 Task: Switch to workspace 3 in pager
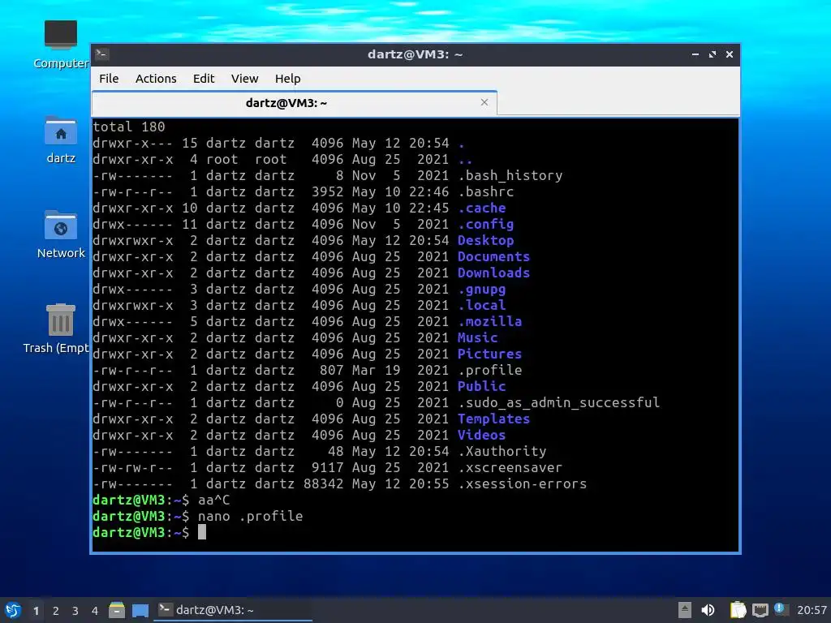(75, 611)
